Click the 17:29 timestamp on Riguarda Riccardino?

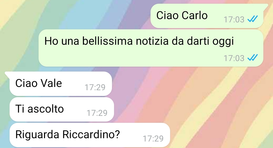pos(153,138)
